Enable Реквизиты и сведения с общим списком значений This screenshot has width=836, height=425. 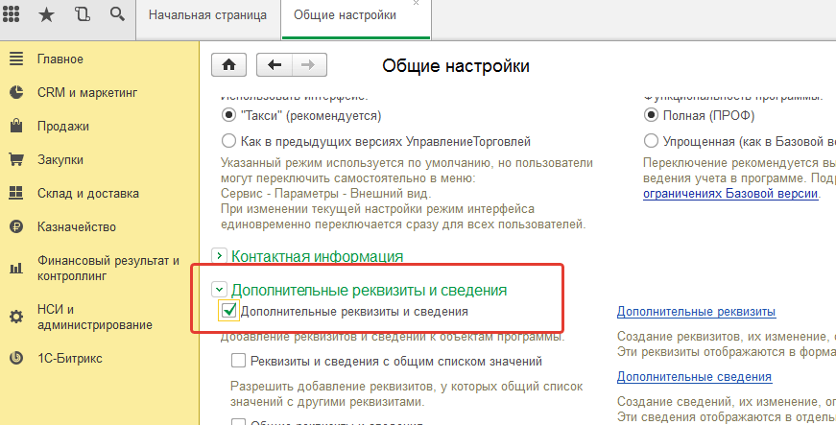coord(238,362)
